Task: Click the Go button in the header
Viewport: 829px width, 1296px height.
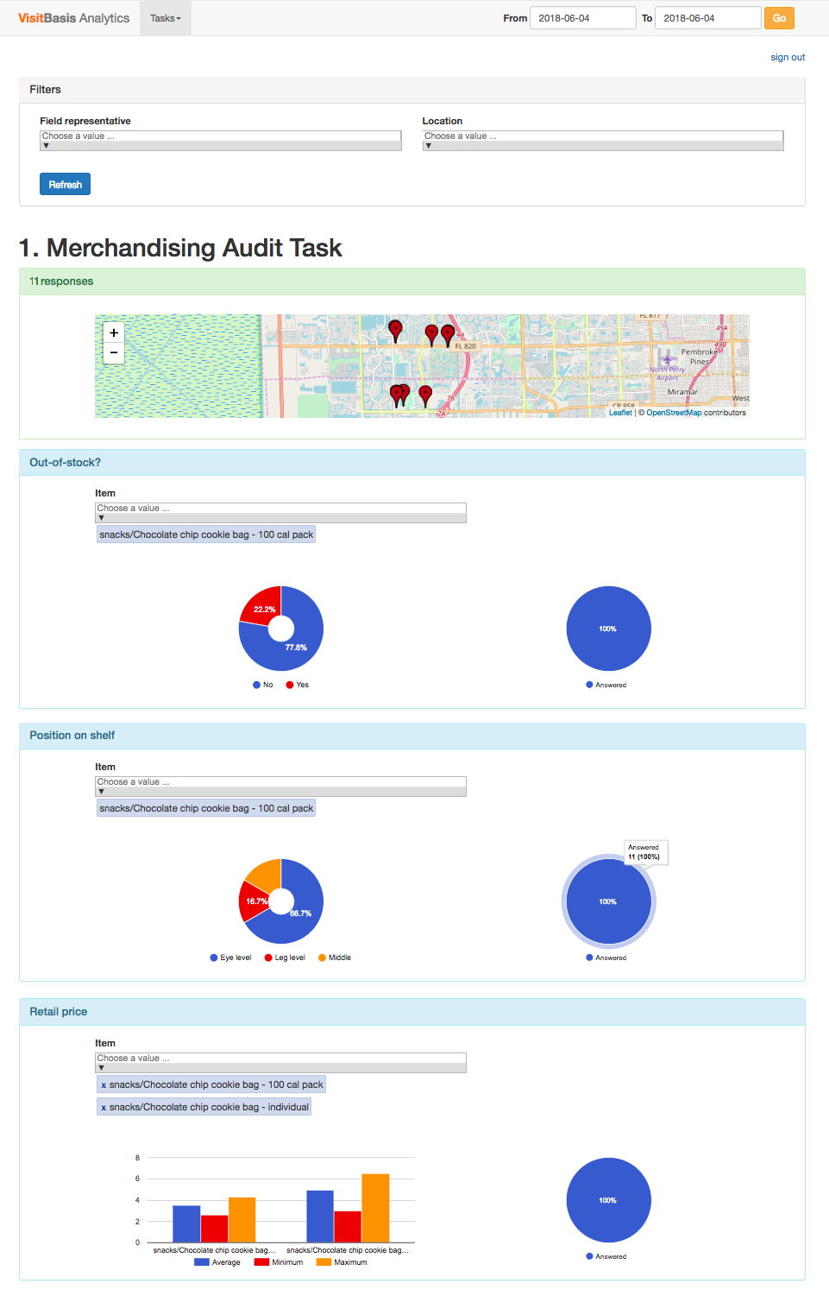Action: pyautogui.click(x=779, y=17)
